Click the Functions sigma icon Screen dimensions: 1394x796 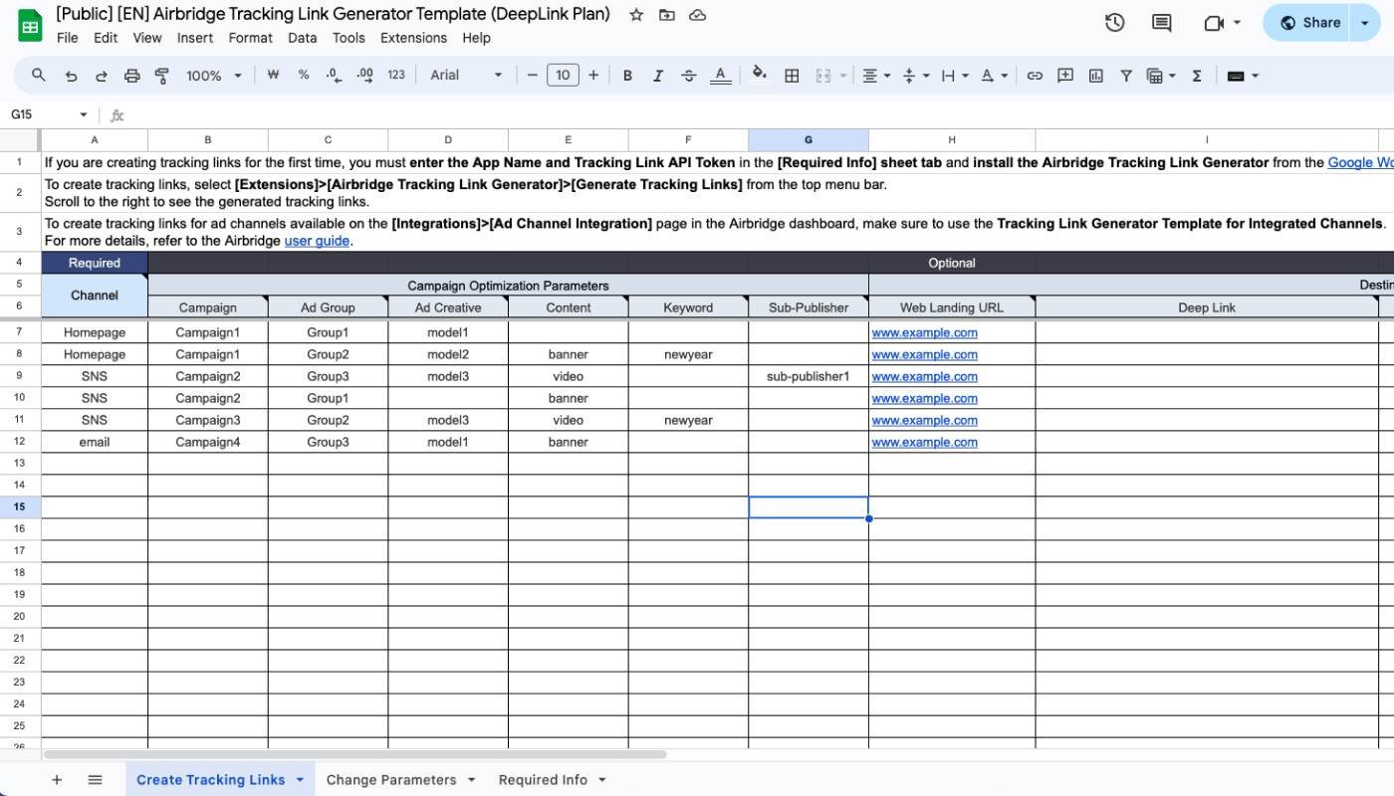[1197, 76]
